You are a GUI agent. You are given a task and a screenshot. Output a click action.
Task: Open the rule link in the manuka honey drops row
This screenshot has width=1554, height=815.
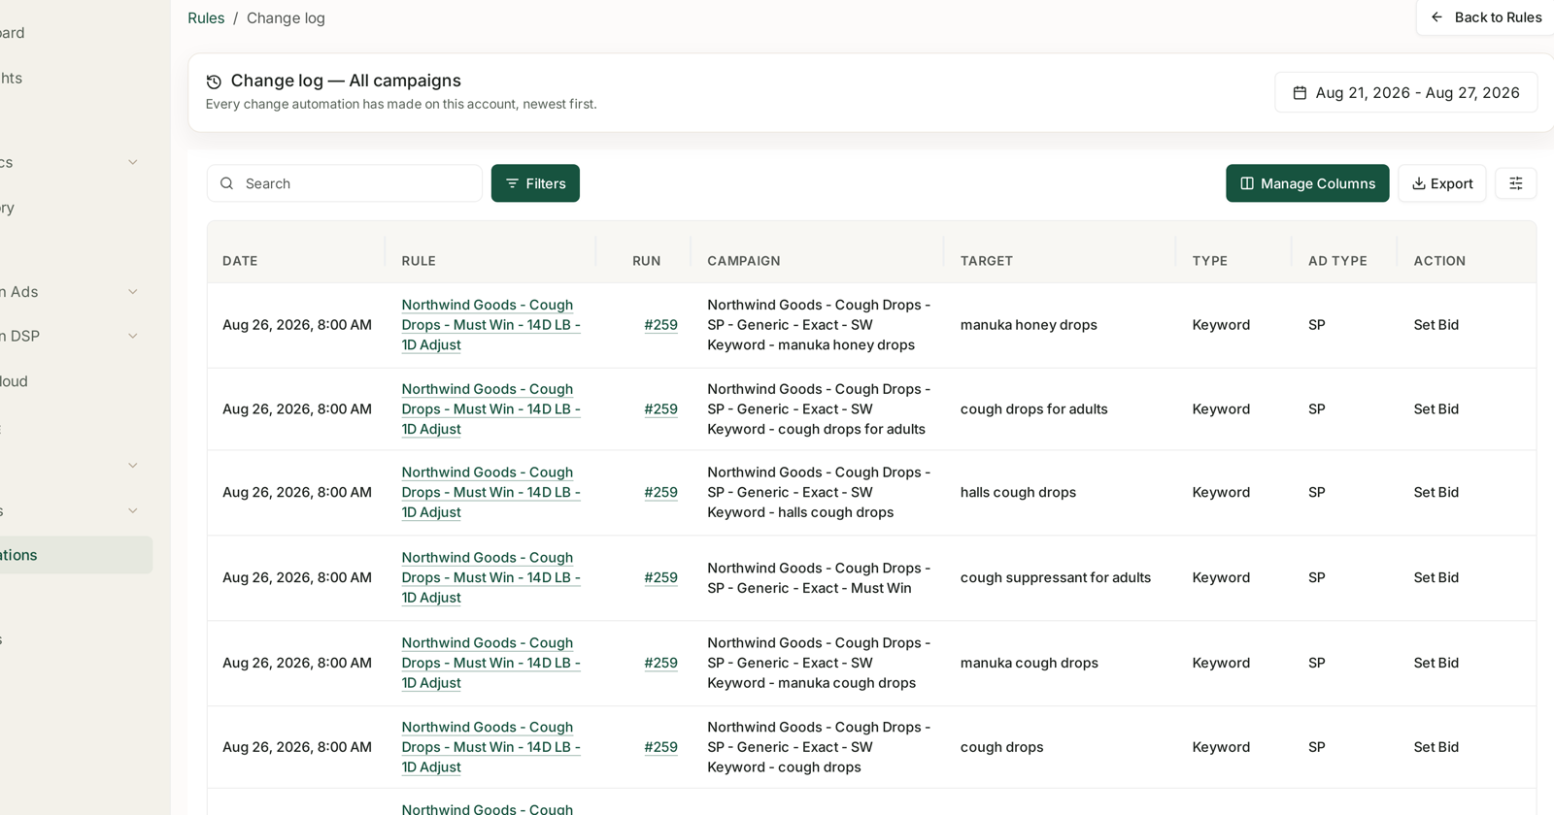coord(490,325)
